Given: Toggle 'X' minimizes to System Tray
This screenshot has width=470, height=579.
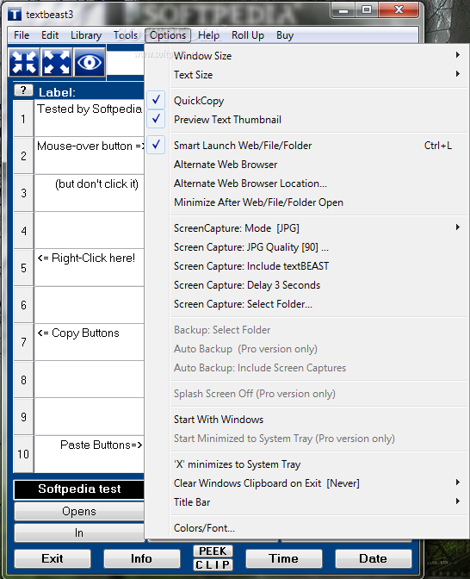Looking at the screenshot, I should coord(306,464).
